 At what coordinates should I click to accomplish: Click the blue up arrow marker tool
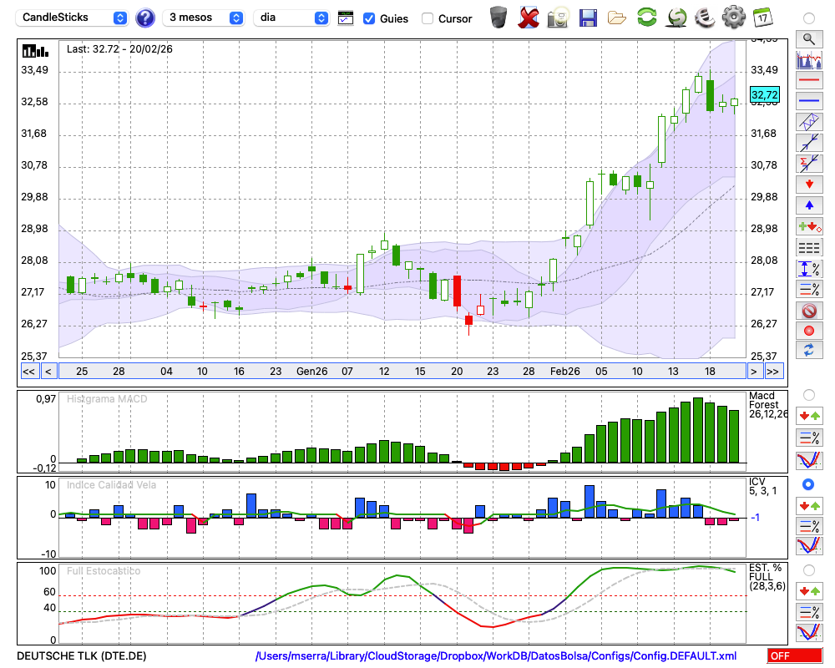pos(808,205)
